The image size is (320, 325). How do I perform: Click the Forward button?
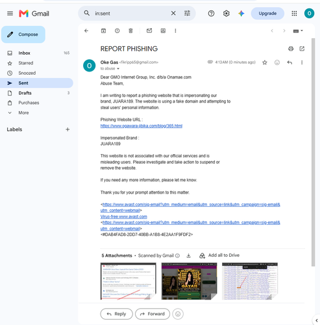coord(153,314)
